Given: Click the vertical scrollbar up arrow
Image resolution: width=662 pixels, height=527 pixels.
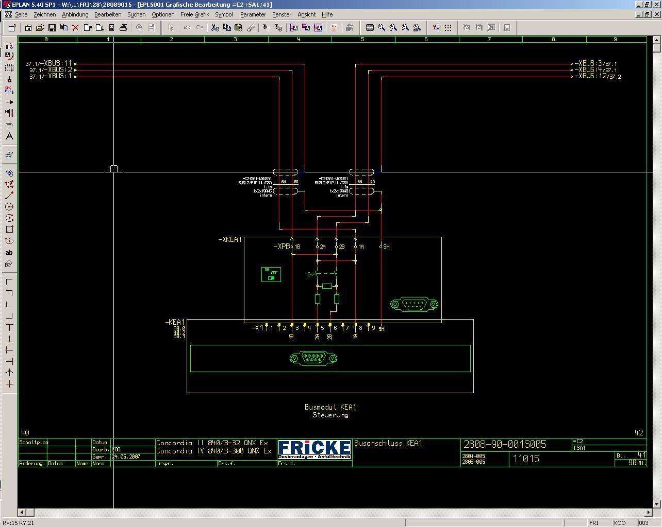Looking at the screenshot, I should pyautogui.click(x=656, y=40).
